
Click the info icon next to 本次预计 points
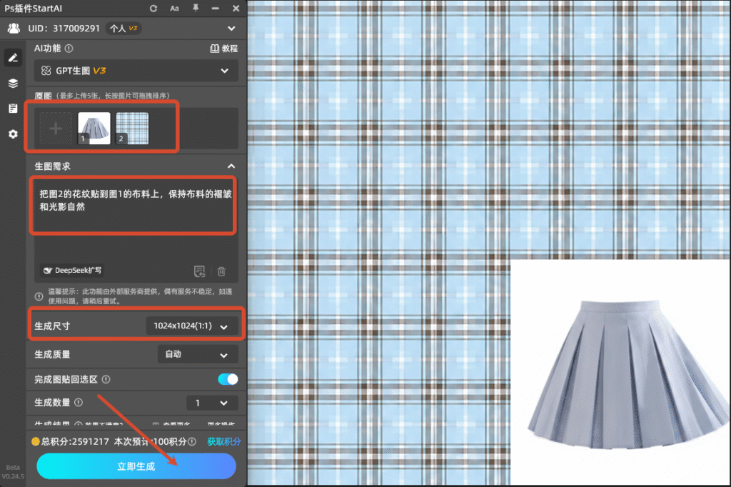pos(191,442)
